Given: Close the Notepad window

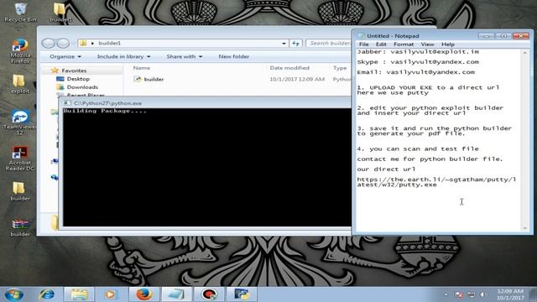Looking at the screenshot, I should pos(521,35).
